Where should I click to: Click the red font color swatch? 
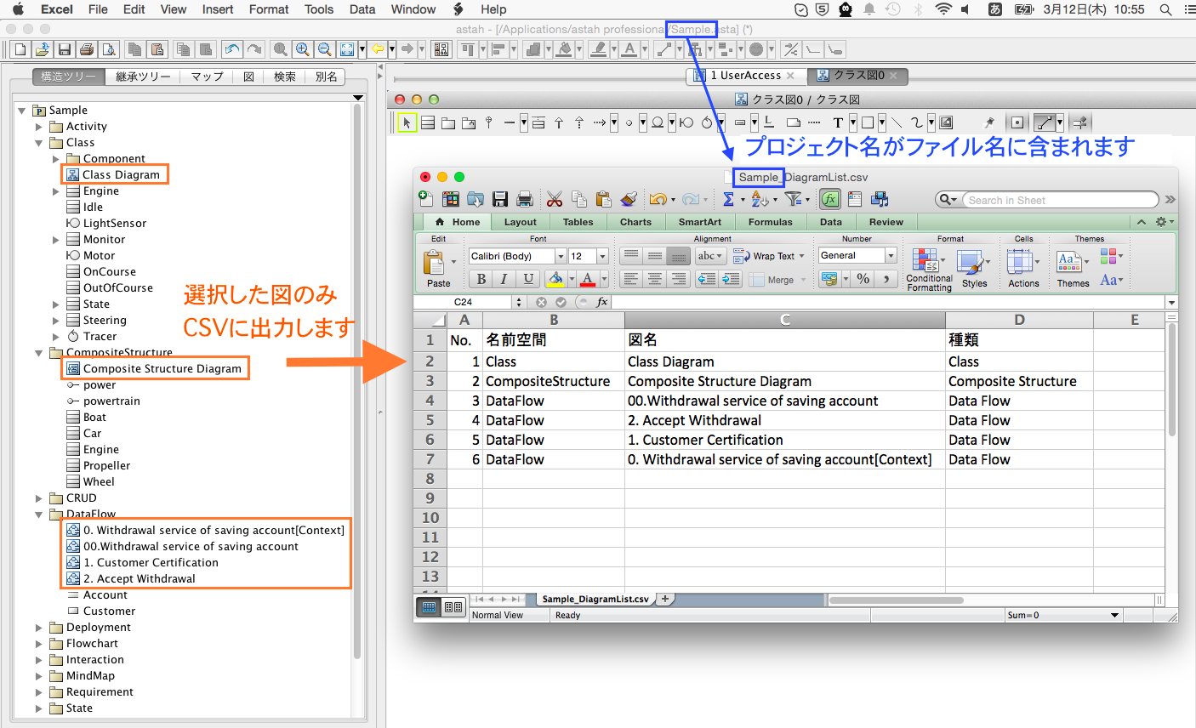(587, 279)
